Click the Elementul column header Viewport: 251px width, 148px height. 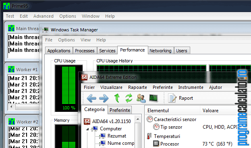172,111
